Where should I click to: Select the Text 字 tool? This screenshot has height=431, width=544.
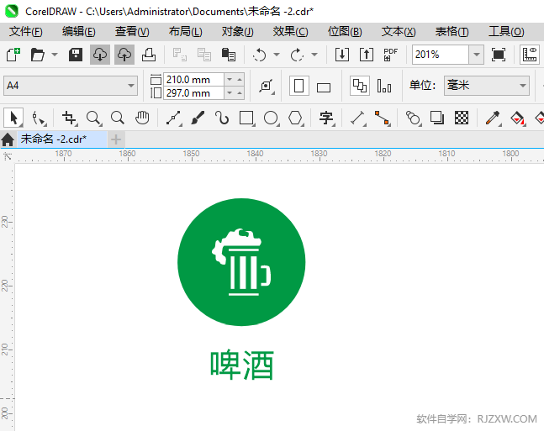coord(327,118)
